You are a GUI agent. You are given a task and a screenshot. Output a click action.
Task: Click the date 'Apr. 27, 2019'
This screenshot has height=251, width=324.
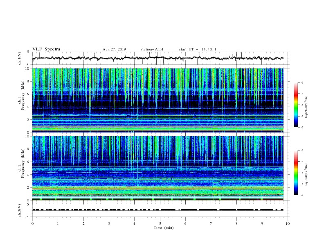pos(114,49)
